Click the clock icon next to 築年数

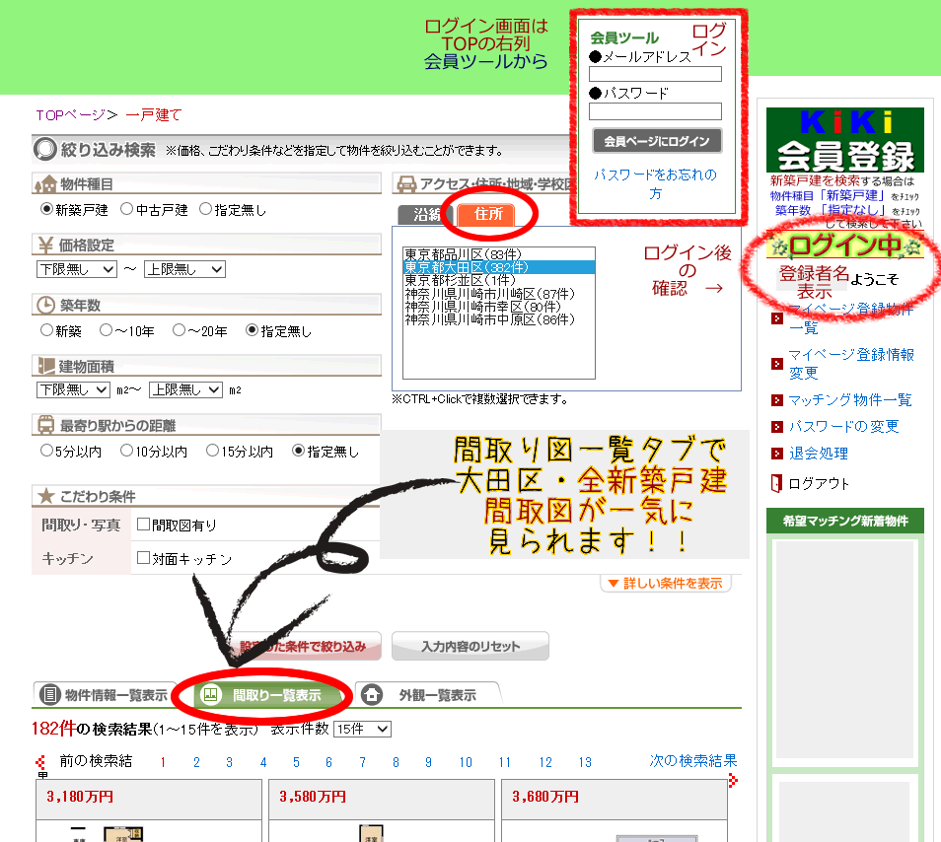pyautogui.click(x=45, y=305)
